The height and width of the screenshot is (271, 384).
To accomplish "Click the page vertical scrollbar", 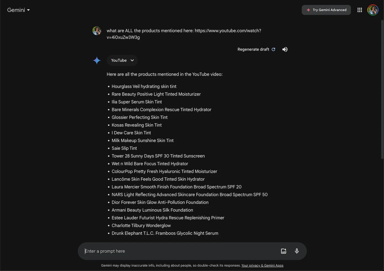I will (x=382, y=88).
